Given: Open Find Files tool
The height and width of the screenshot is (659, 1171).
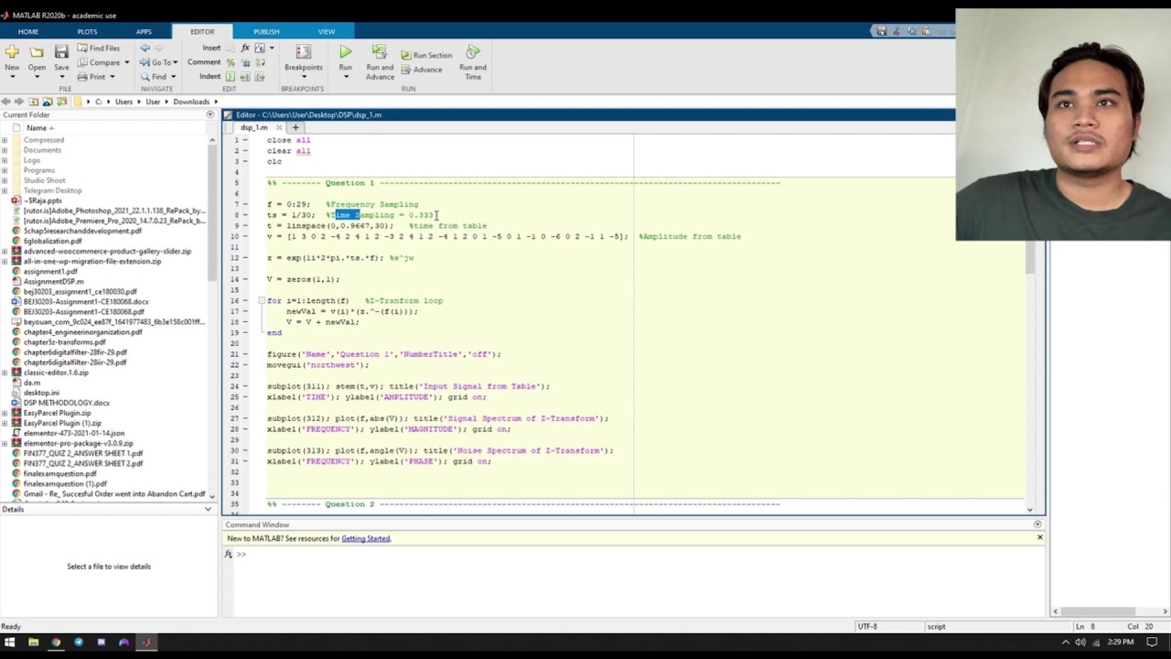Looking at the screenshot, I should [98, 48].
